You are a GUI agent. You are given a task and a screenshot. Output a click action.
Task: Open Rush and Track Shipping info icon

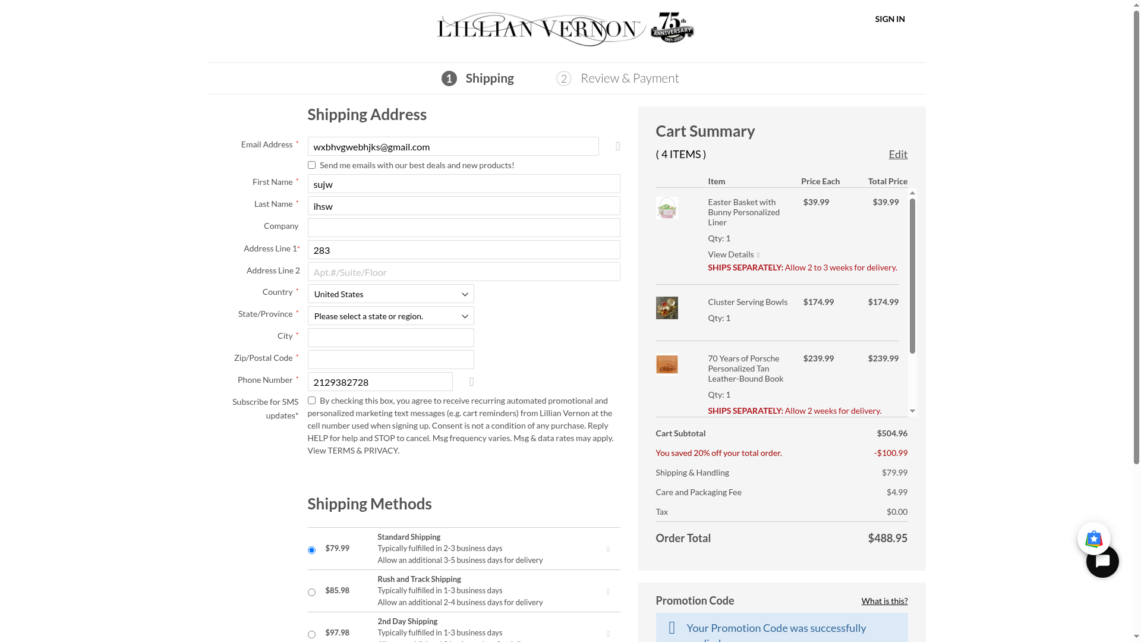click(x=608, y=592)
